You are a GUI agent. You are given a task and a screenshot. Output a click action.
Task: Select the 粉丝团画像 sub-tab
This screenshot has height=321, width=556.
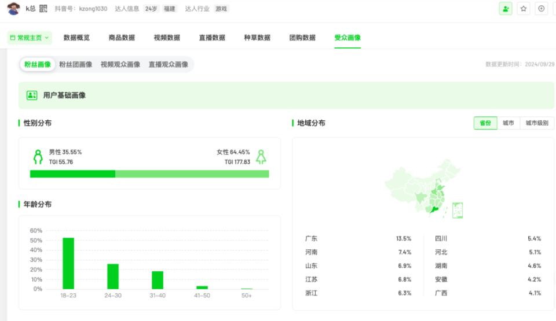(75, 64)
